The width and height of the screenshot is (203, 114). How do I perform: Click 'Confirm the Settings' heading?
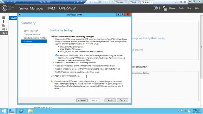[x=61, y=30]
